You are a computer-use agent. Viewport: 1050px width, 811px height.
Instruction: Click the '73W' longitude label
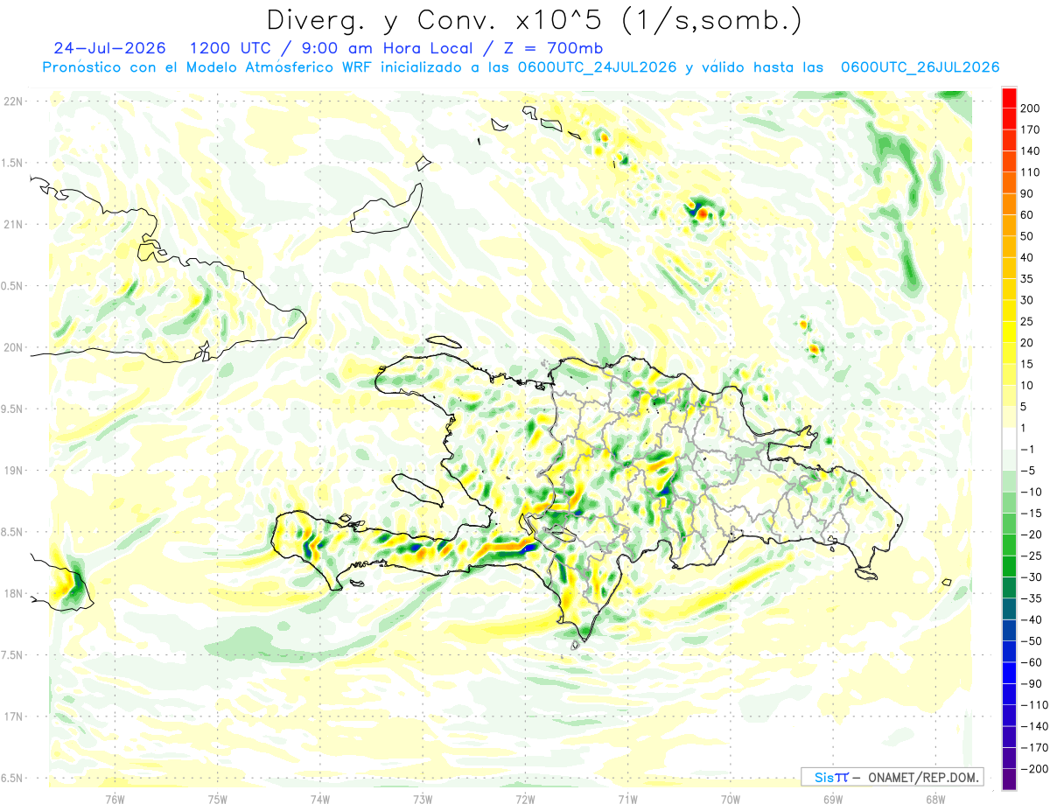coord(423,799)
